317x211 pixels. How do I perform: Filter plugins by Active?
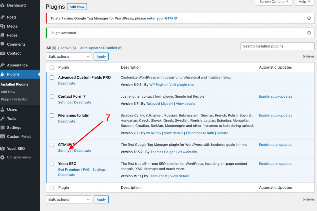point(65,48)
